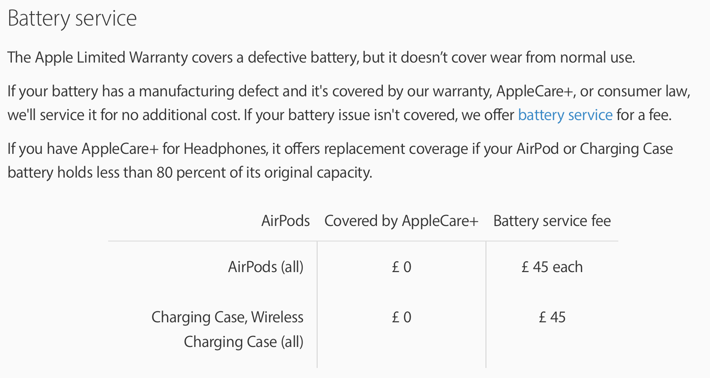Click the £ 45 each fee cell
Viewport: 710px width, 378px height.
pyautogui.click(x=552, y=267)
